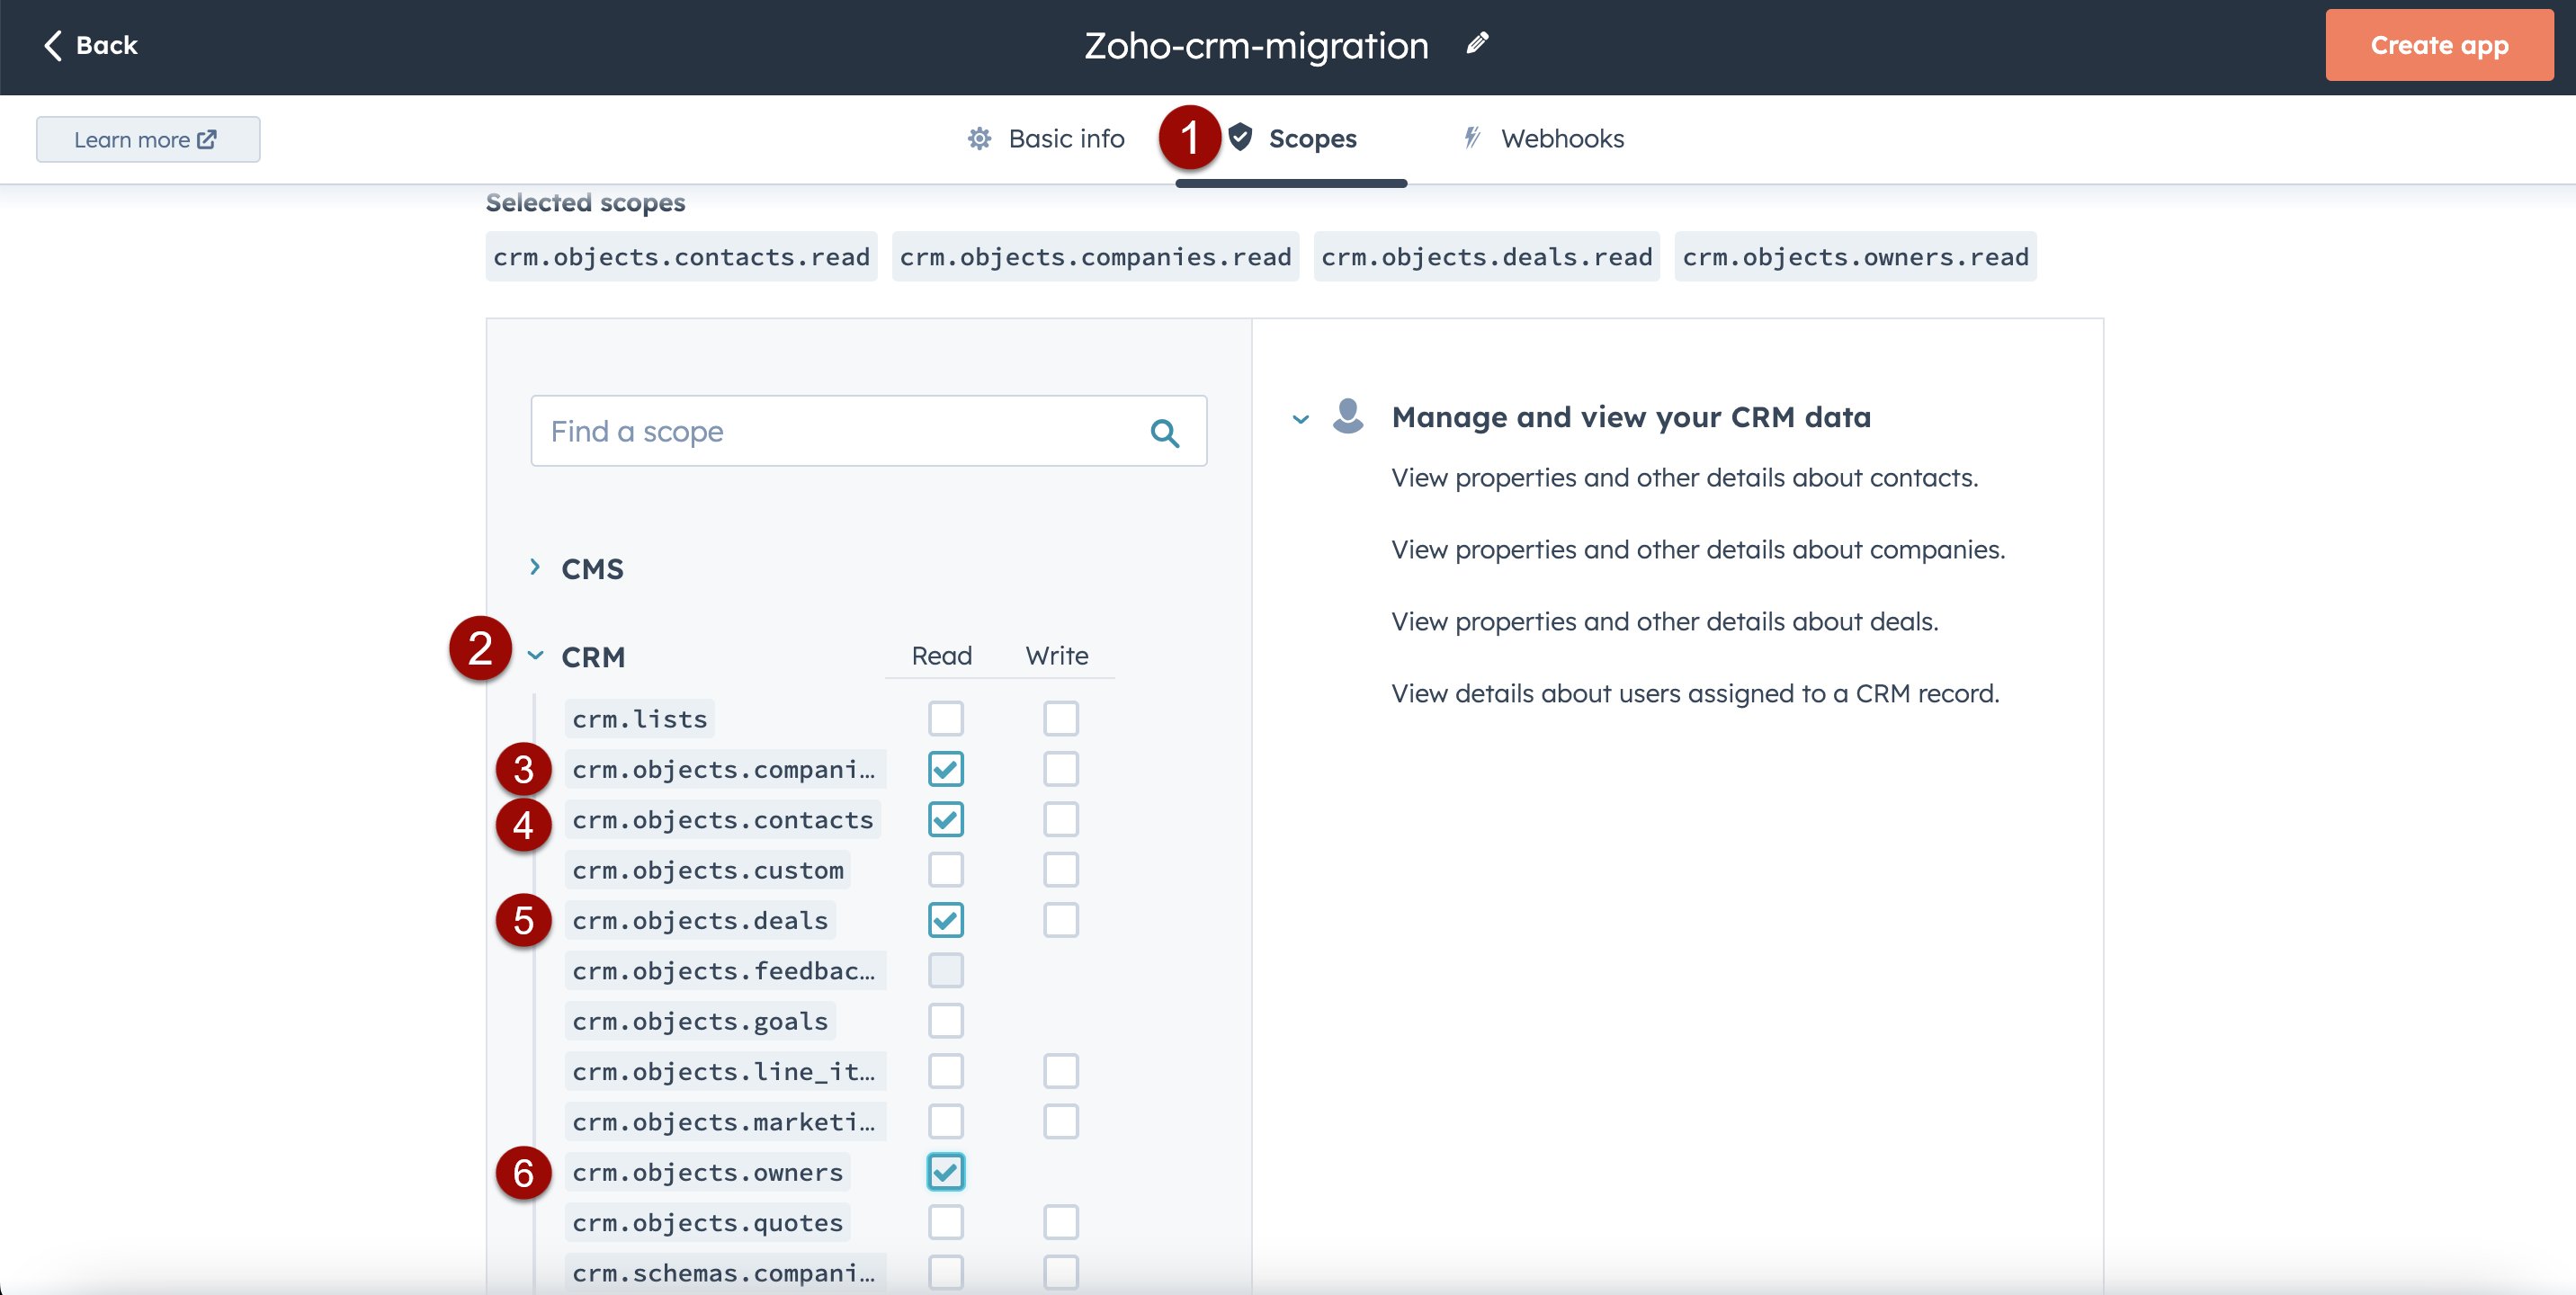Click the search magnifier icon in scope field
Screen dimensions: 2576x1295
1164,432
